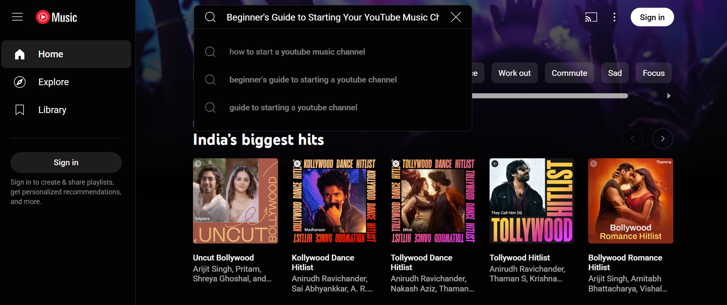Select suggestion 'guide to starting a youtube channel'
Viewport: 727px width, 305px height.
point(333,108)
